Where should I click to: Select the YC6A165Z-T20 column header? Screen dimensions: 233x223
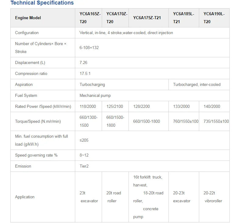[88, 18]
